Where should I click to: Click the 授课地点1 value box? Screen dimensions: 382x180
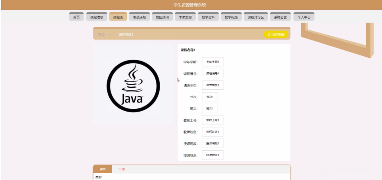coord(213,155)
